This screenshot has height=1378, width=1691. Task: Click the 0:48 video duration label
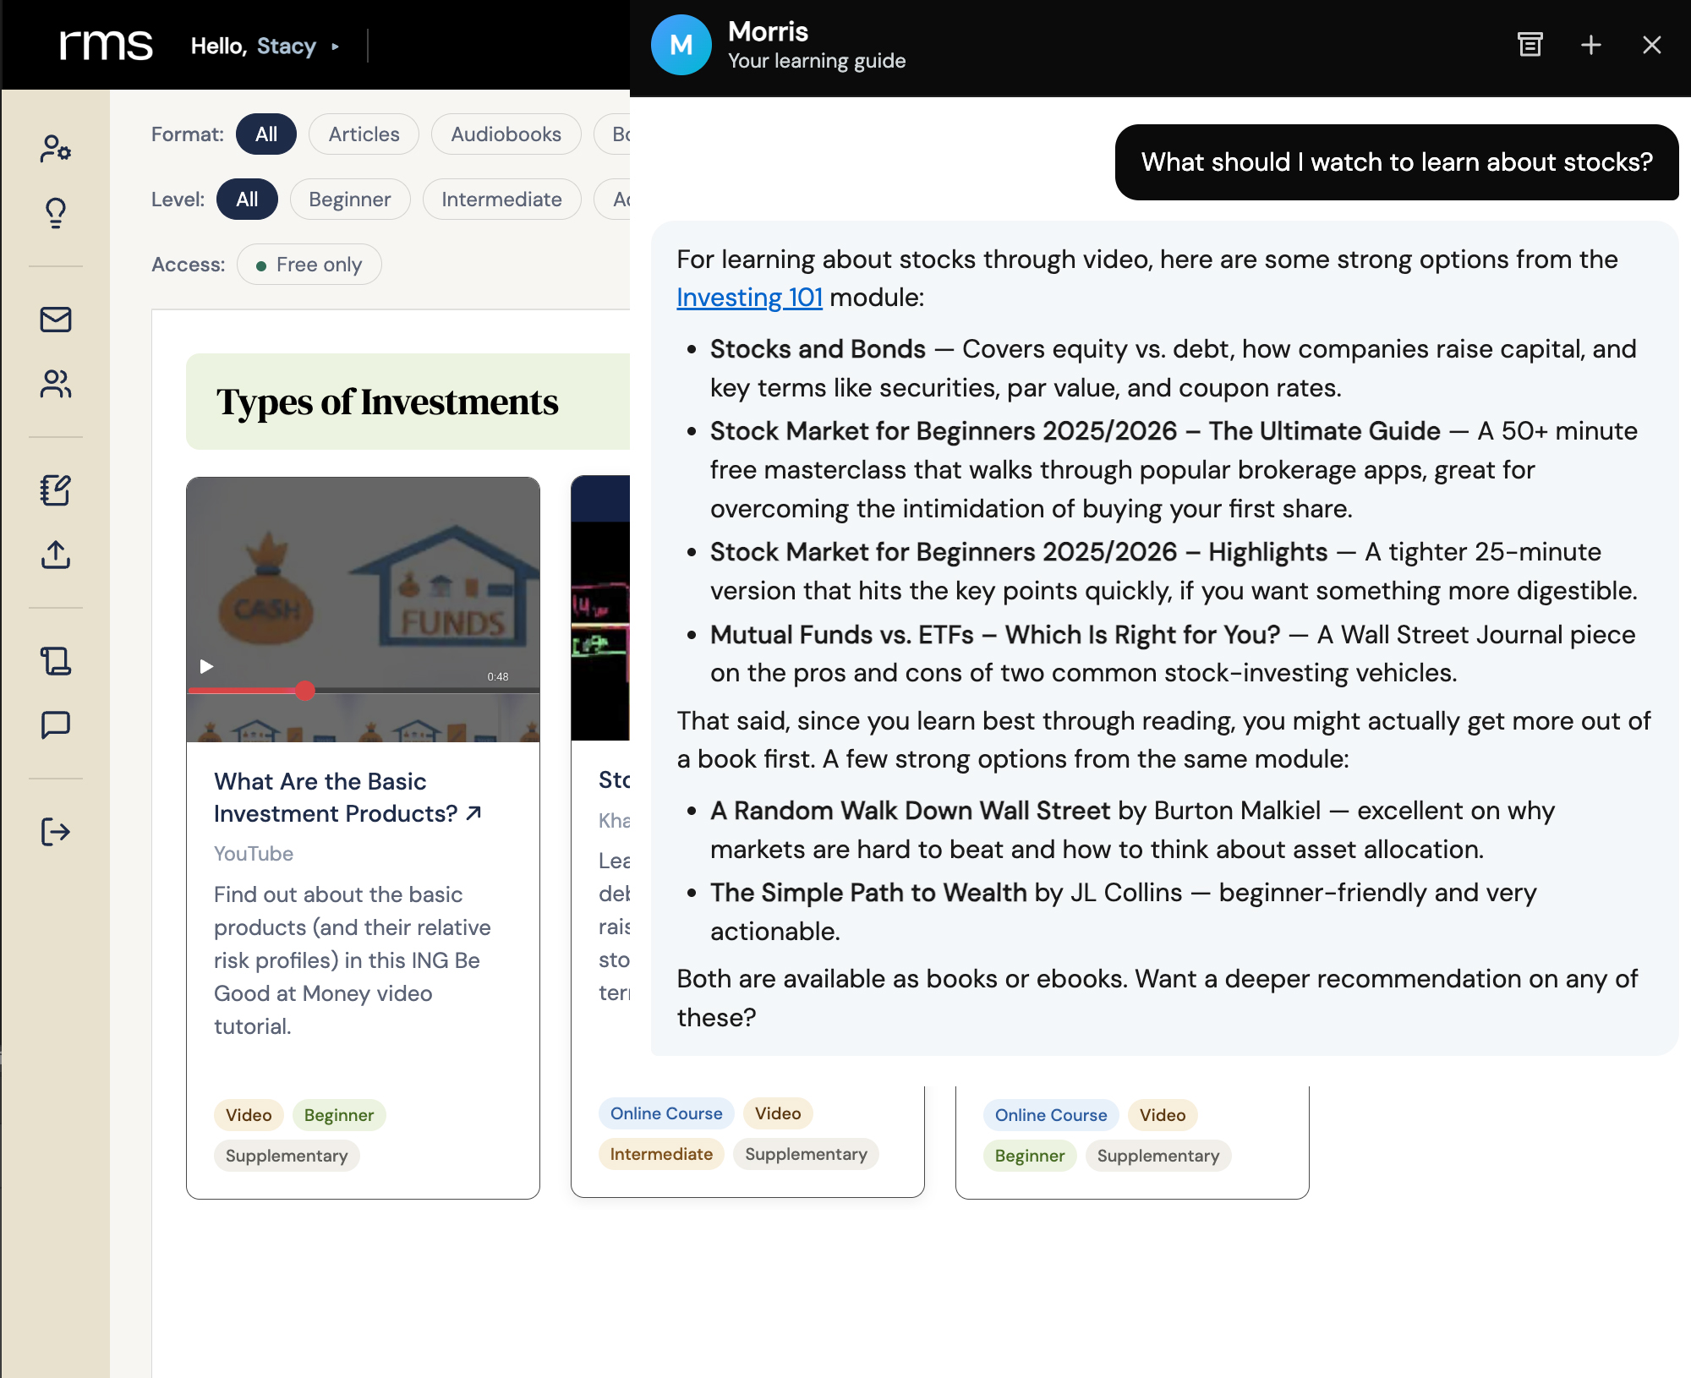(498, 676)
